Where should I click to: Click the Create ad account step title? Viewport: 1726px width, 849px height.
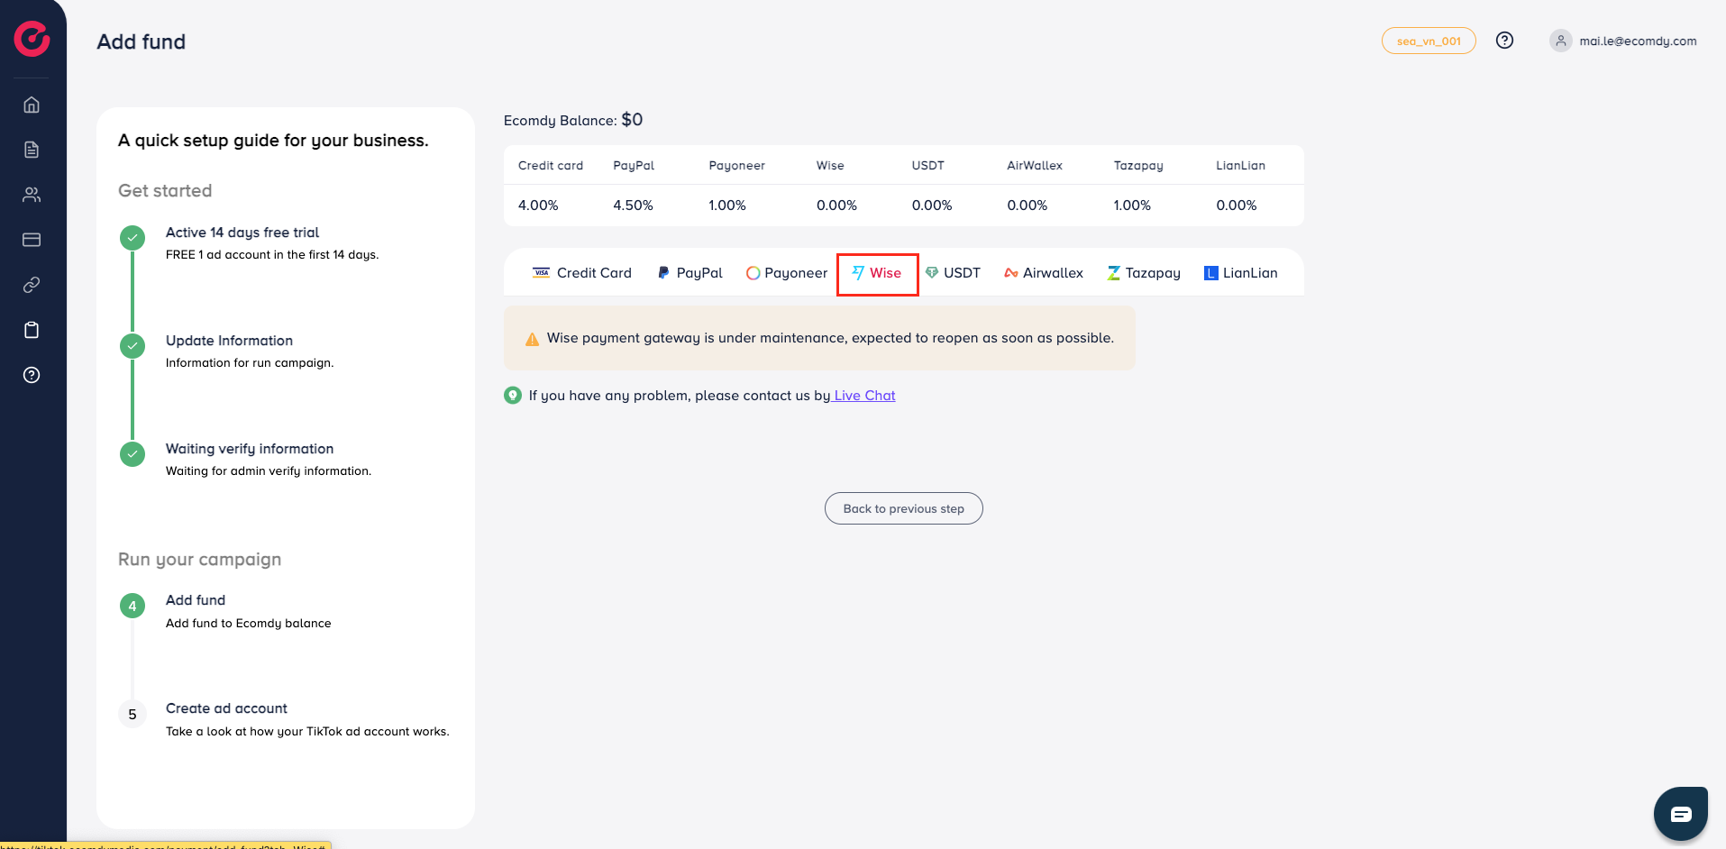(x=226, y=708)
